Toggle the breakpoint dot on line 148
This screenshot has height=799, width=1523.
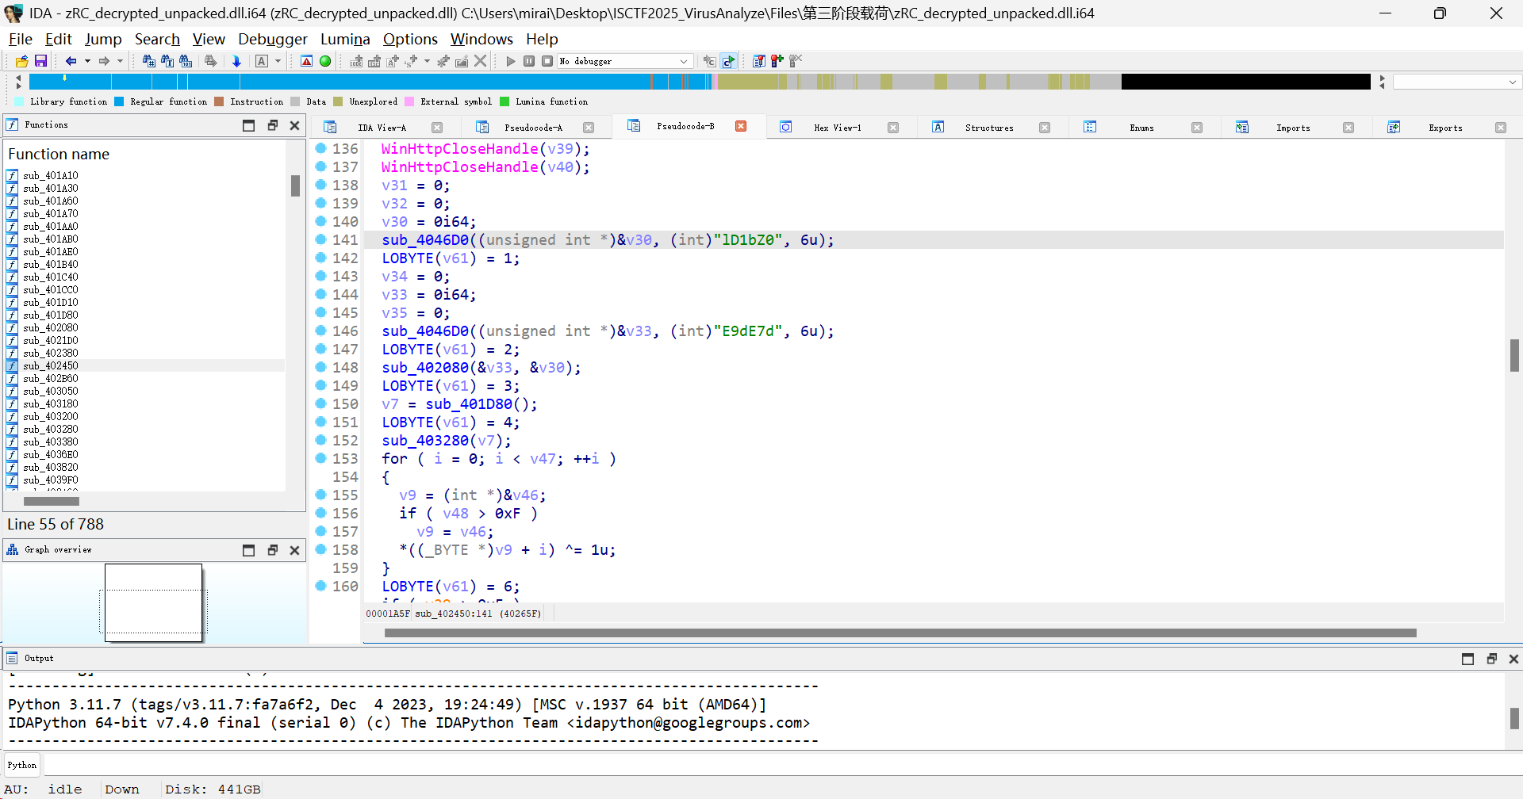pos(320,367)
